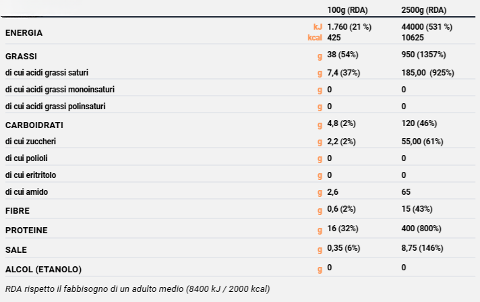This screenshot has height=302, width=480.
Task: Click the GRASSI row label
Action: tap(21, 55)
